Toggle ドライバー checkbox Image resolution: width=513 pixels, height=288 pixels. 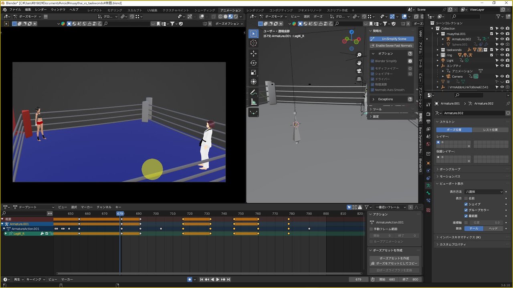372,79
